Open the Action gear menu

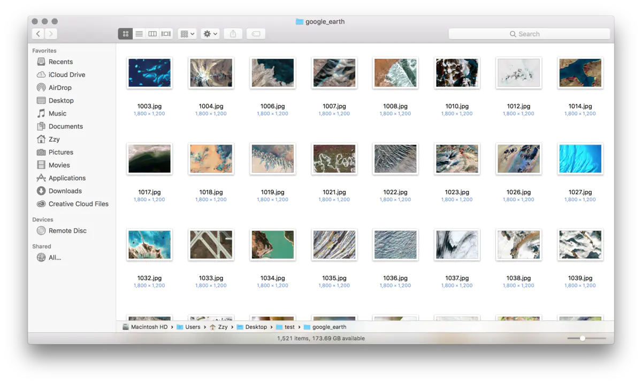coord(210,34)
